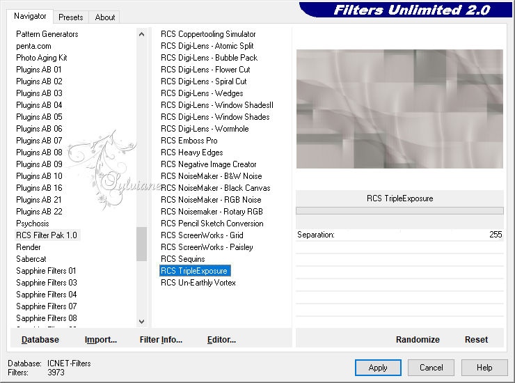Click category list scroll up arrow
Screen dimensions: 515x383
point(141,34)
